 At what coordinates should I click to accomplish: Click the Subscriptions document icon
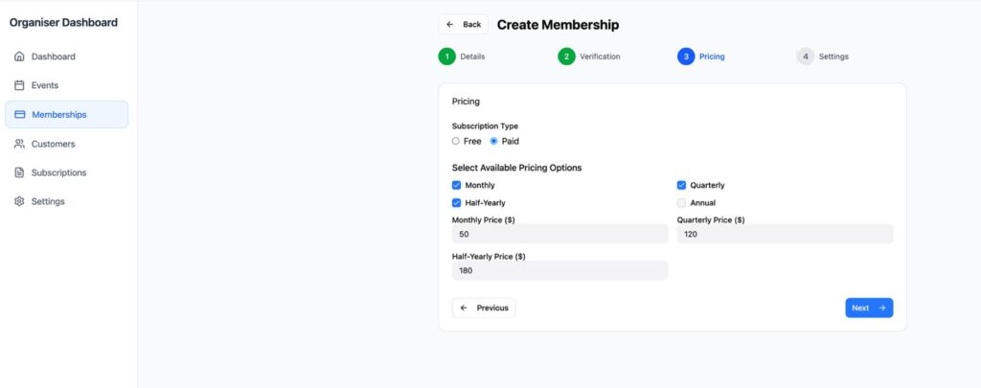[19, 172]
